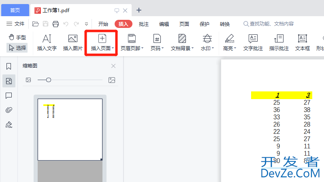Click the 高亮 highlight icon

click(229, 38)
